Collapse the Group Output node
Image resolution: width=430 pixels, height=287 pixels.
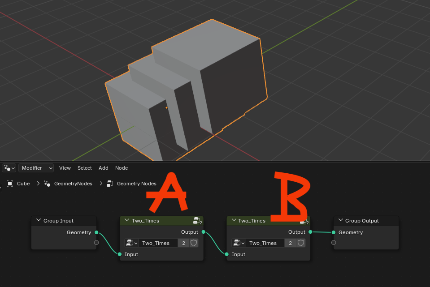(341, 220)
